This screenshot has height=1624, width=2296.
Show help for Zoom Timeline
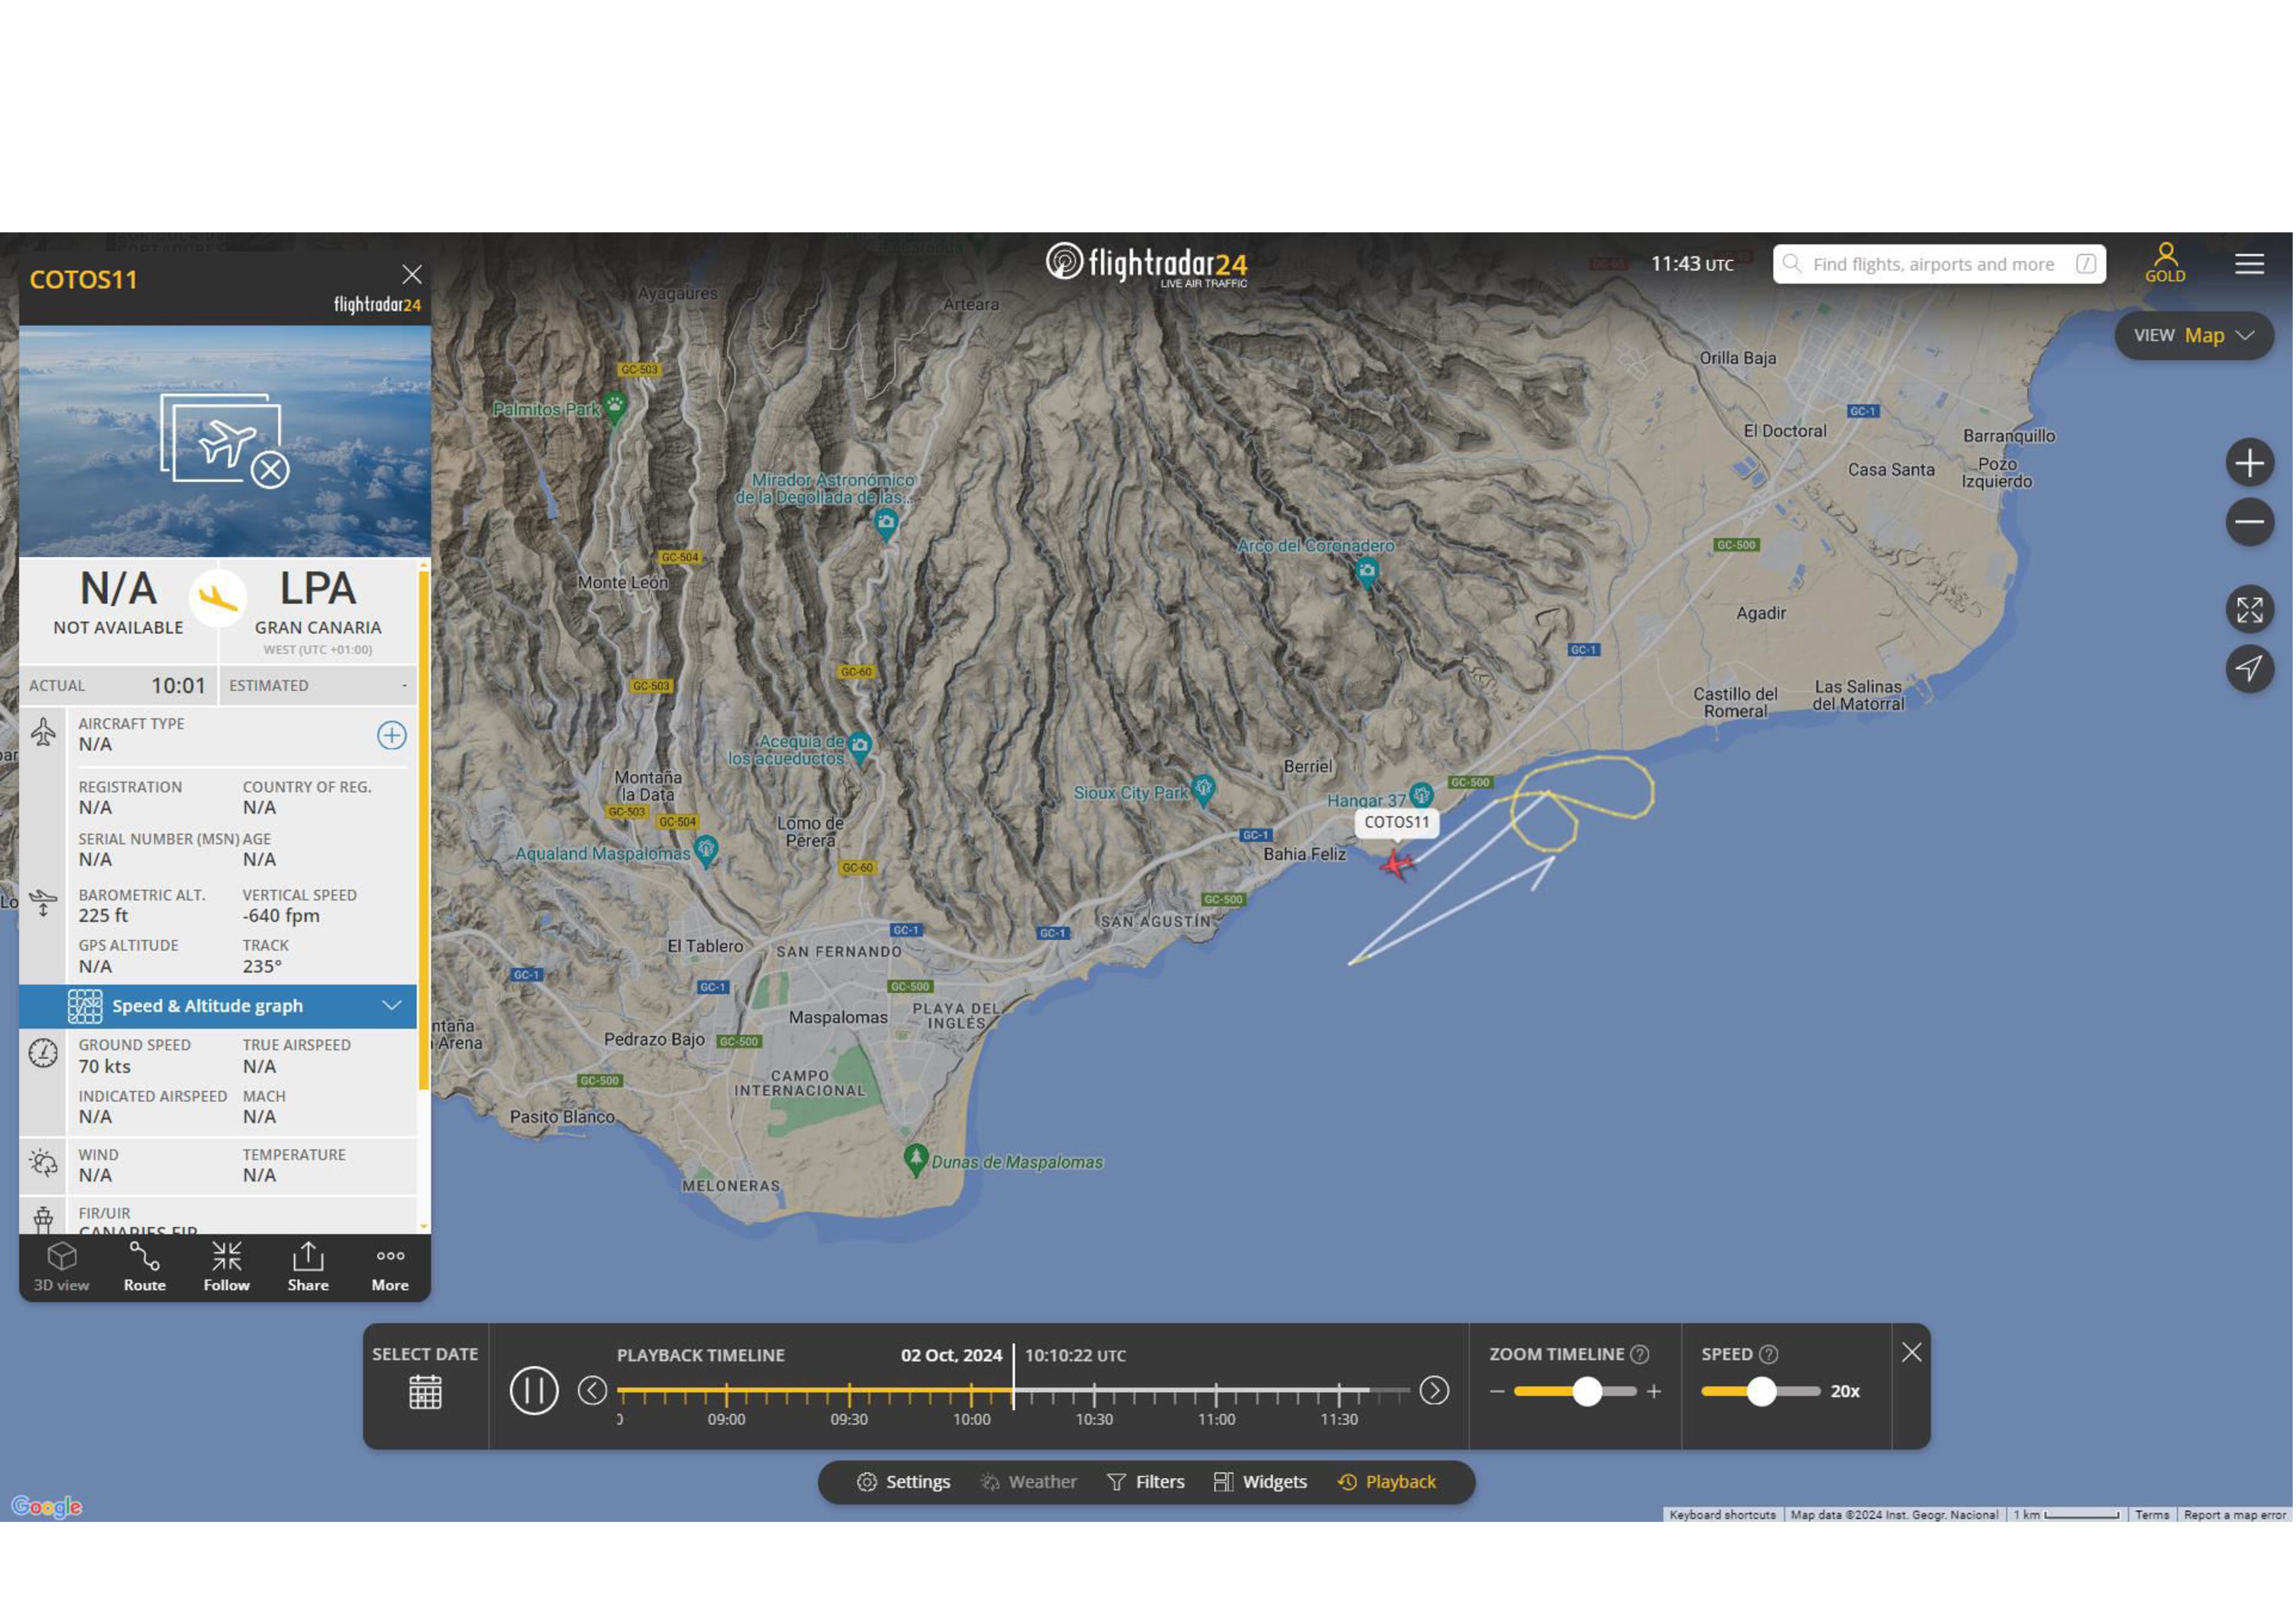pyautogui.click(x=1640, y=1354)
